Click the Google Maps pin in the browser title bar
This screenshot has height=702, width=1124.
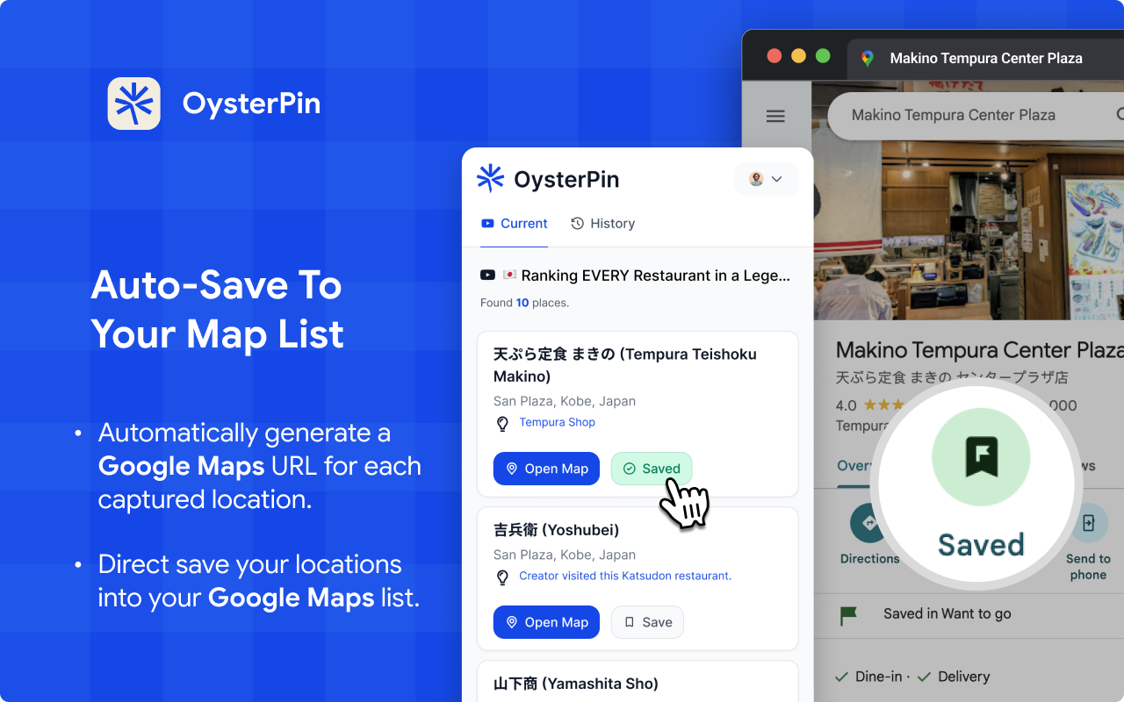tap(866, 59)
